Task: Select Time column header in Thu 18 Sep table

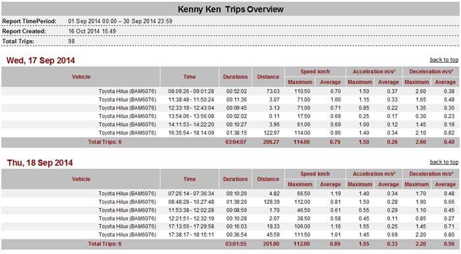Action: tap(190, 179)
